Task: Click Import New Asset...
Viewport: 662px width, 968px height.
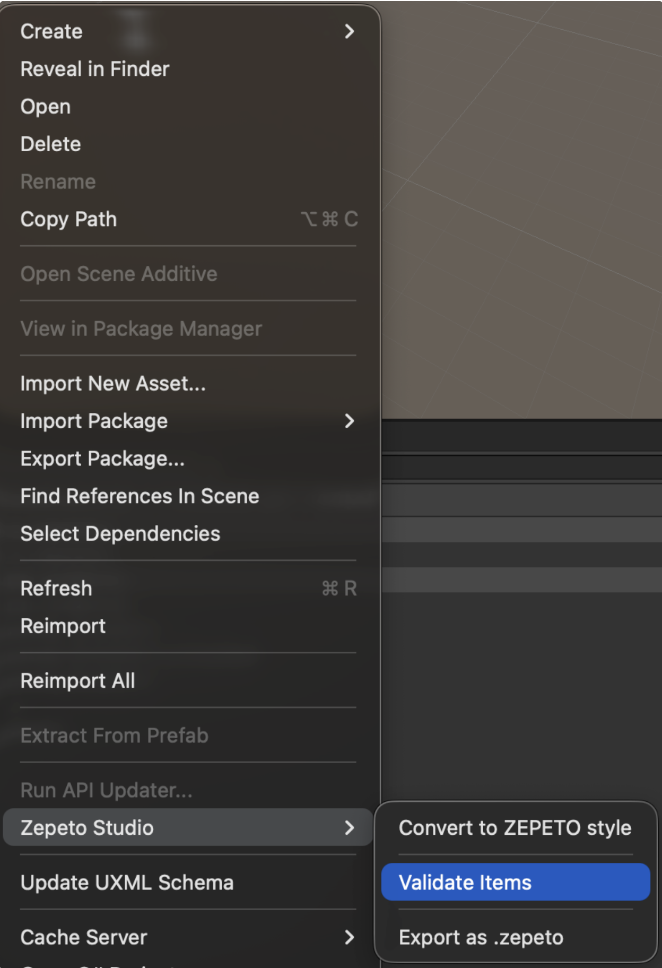Action: 188,384
